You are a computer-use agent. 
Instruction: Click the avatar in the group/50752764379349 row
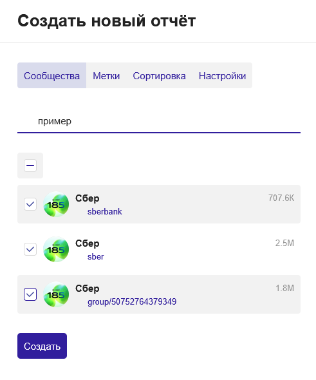click(56, 294)
